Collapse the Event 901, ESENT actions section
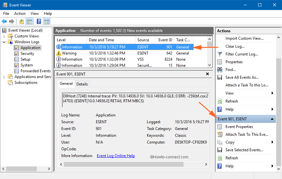The width and height of the screenshot is (282, 179). click(x=272, y=119)
